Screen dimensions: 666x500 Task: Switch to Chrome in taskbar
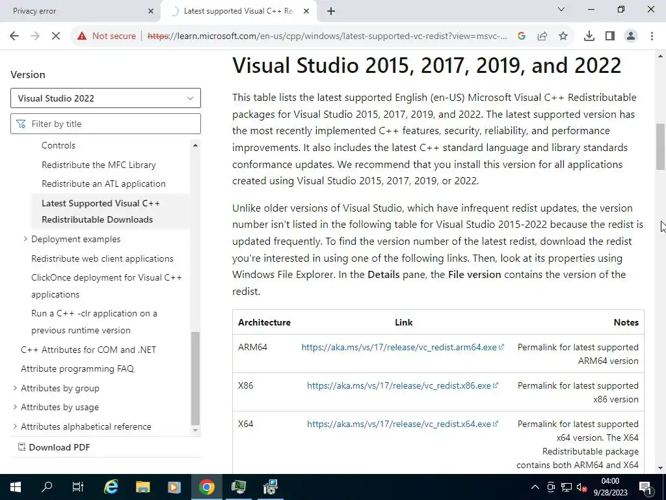(206, 487)
